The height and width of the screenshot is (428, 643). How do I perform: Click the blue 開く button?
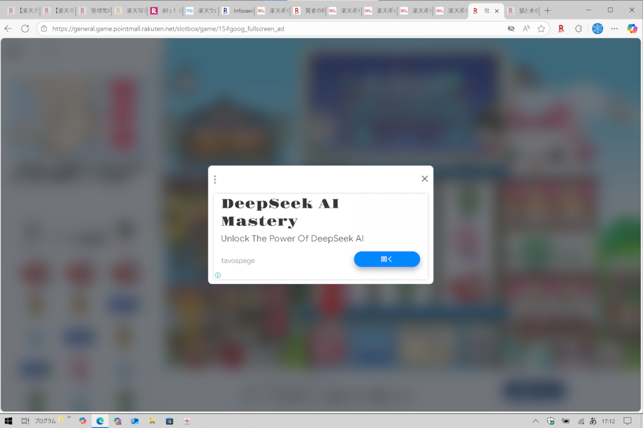(387, 259)
